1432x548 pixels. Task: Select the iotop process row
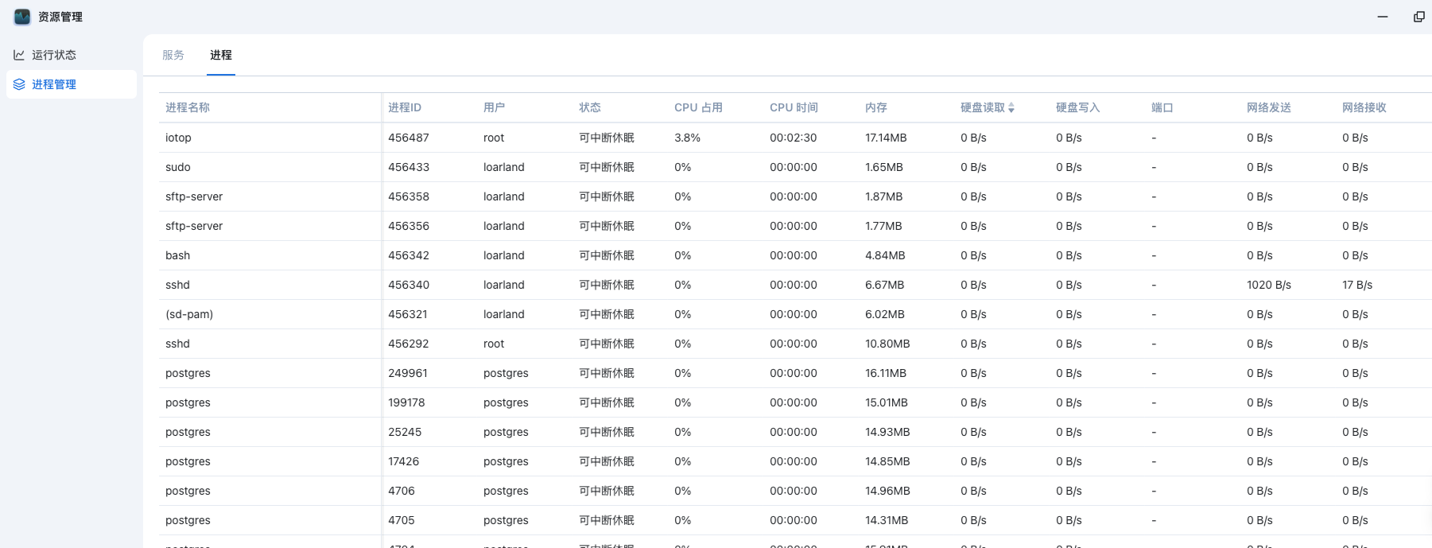pyautogui.click(x=795, y=138)
